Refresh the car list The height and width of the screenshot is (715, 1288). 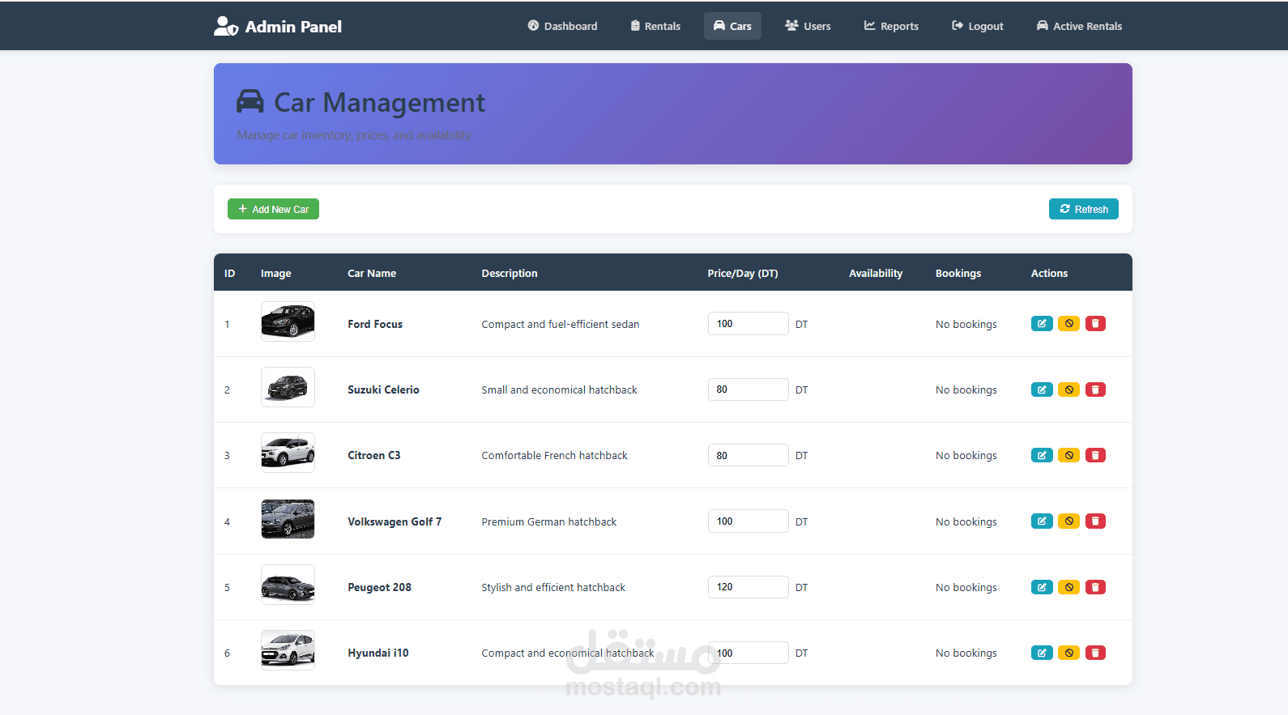(x=1084, y=209)
